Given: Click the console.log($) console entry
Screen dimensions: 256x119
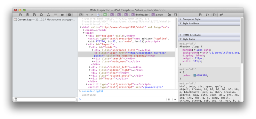Looking at the screenshot, I should click(92, 91).
